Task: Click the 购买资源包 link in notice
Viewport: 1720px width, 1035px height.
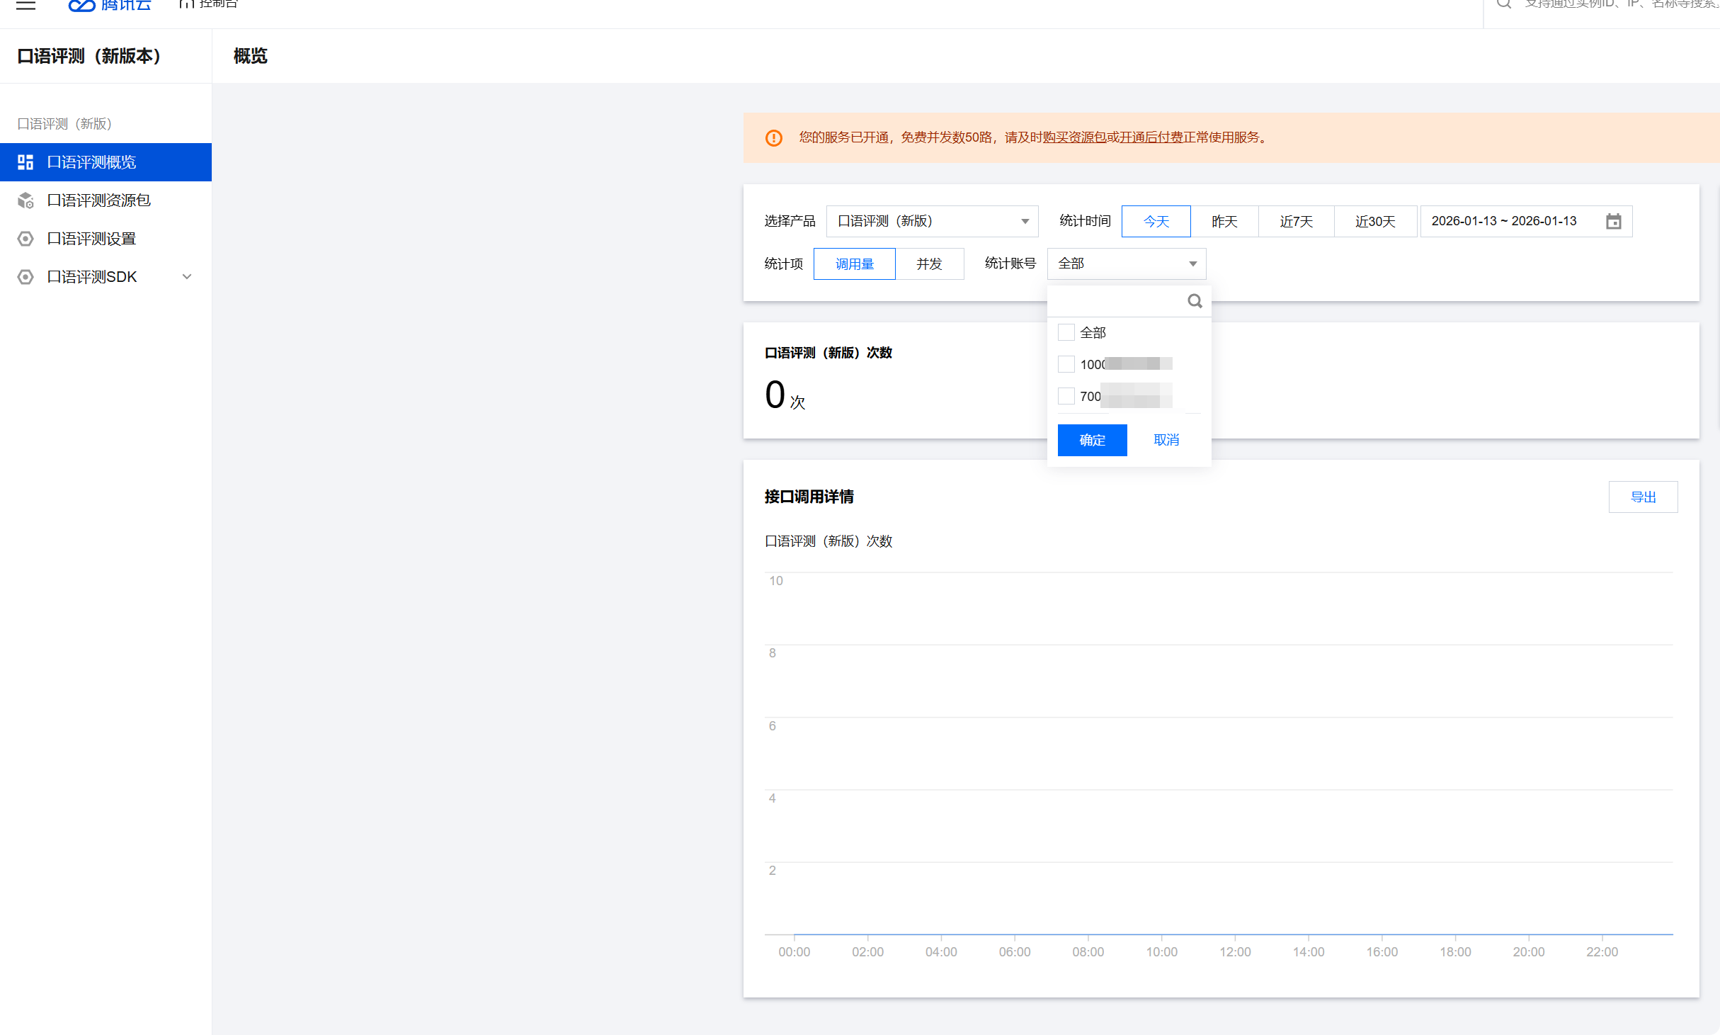Action: point(1074,137)
